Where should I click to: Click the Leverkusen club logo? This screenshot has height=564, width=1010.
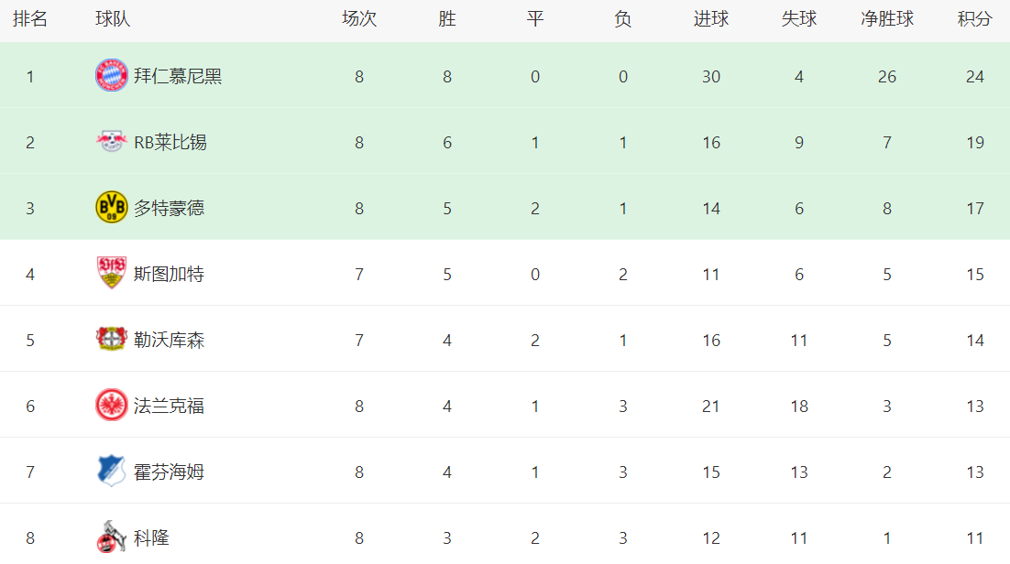pos(112,340)
